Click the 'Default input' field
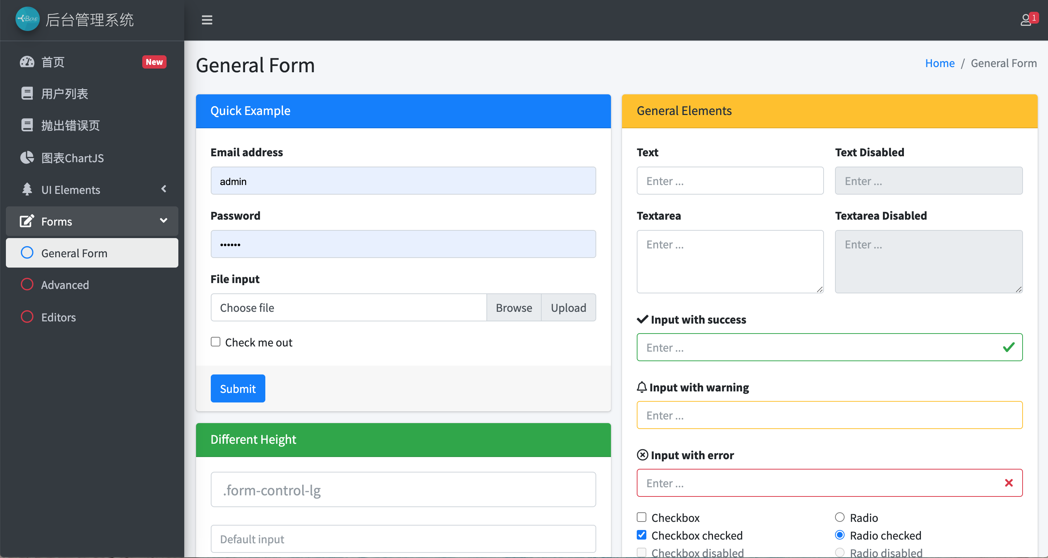 [403, 538]
